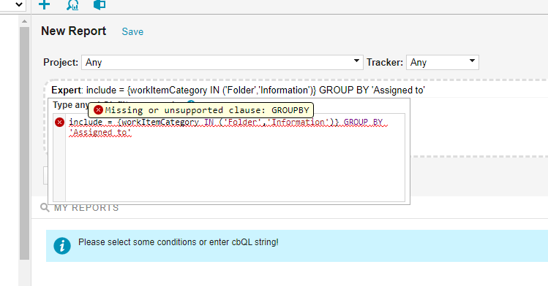Image resolution: width=548 pixels, height=286 pixels.
Task: Click the plus add icon in toolbar
Action: [44, 5]
